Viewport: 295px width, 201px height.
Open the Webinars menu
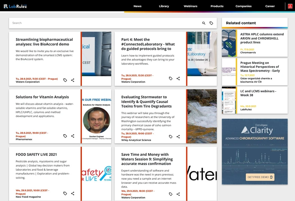(190, 6)
